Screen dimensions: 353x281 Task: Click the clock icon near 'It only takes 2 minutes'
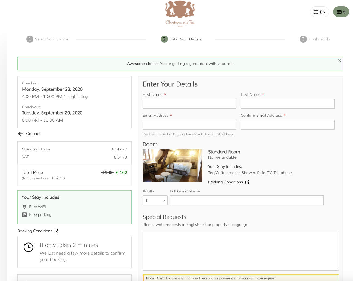tap(29, 247)
